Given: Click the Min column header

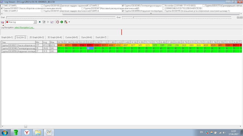Looking at the screenshot, I should coord(39,42).
